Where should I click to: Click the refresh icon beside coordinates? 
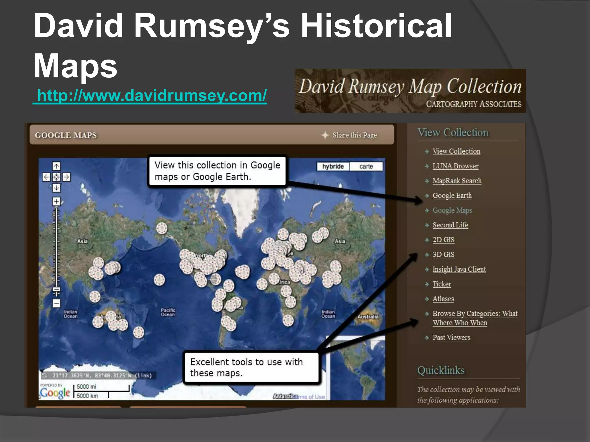pos(44,375)
